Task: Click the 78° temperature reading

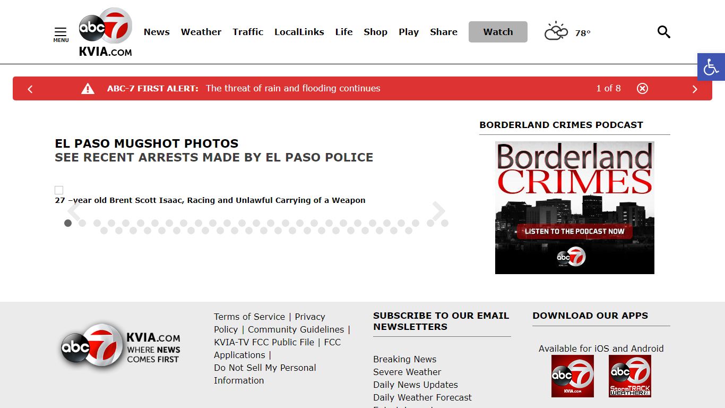Action: click(583, 33)
